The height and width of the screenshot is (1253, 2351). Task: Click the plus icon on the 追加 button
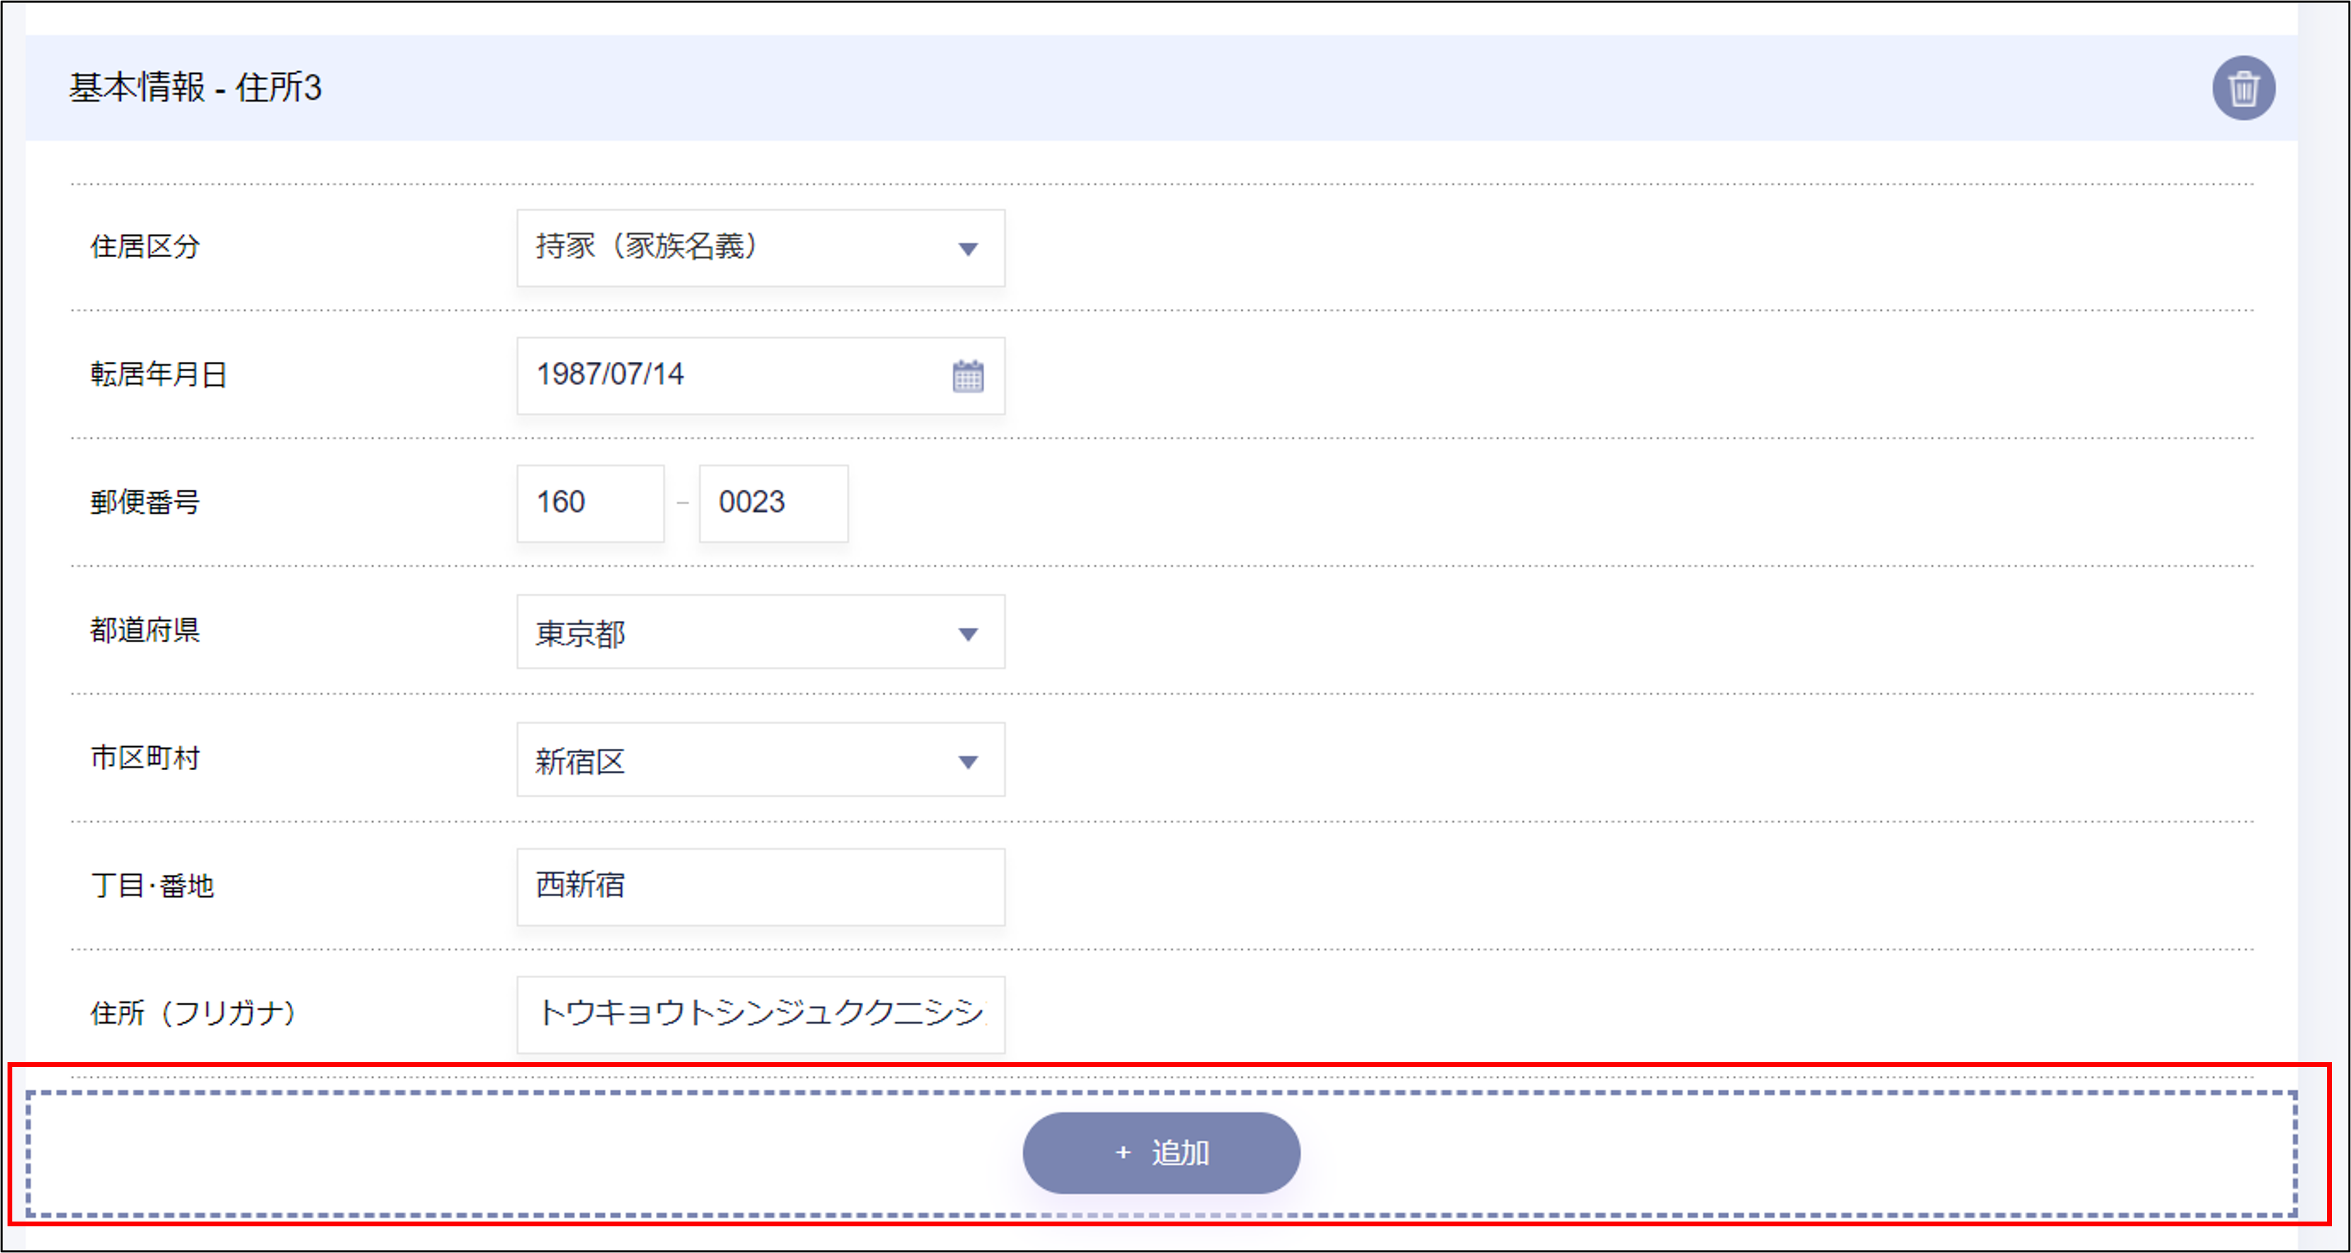[x=1122, y=1152]
